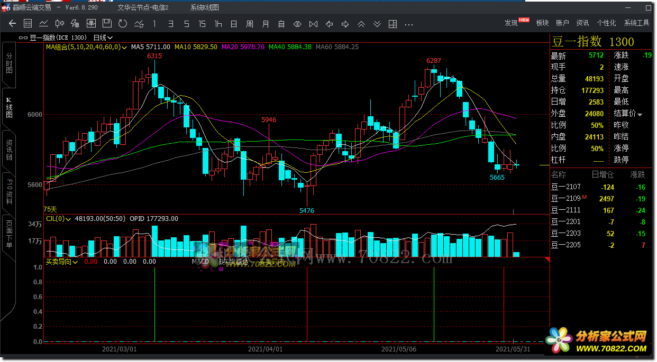Click the 2021/03/01 date marker
The width and height of the screenshot is (657, 362).
coord(120,349)
